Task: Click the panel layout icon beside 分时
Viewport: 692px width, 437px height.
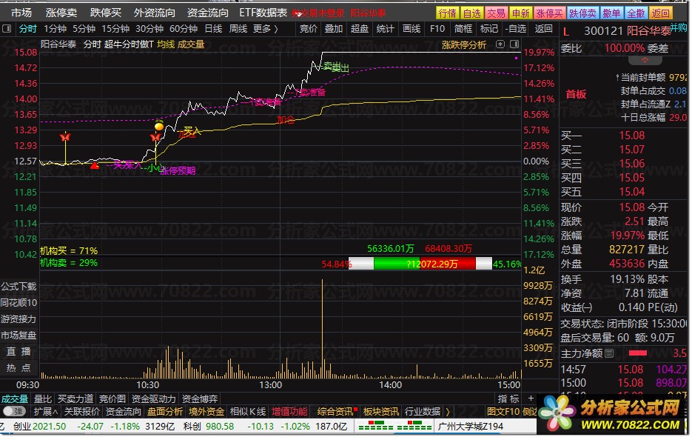Action: point(7,29)
